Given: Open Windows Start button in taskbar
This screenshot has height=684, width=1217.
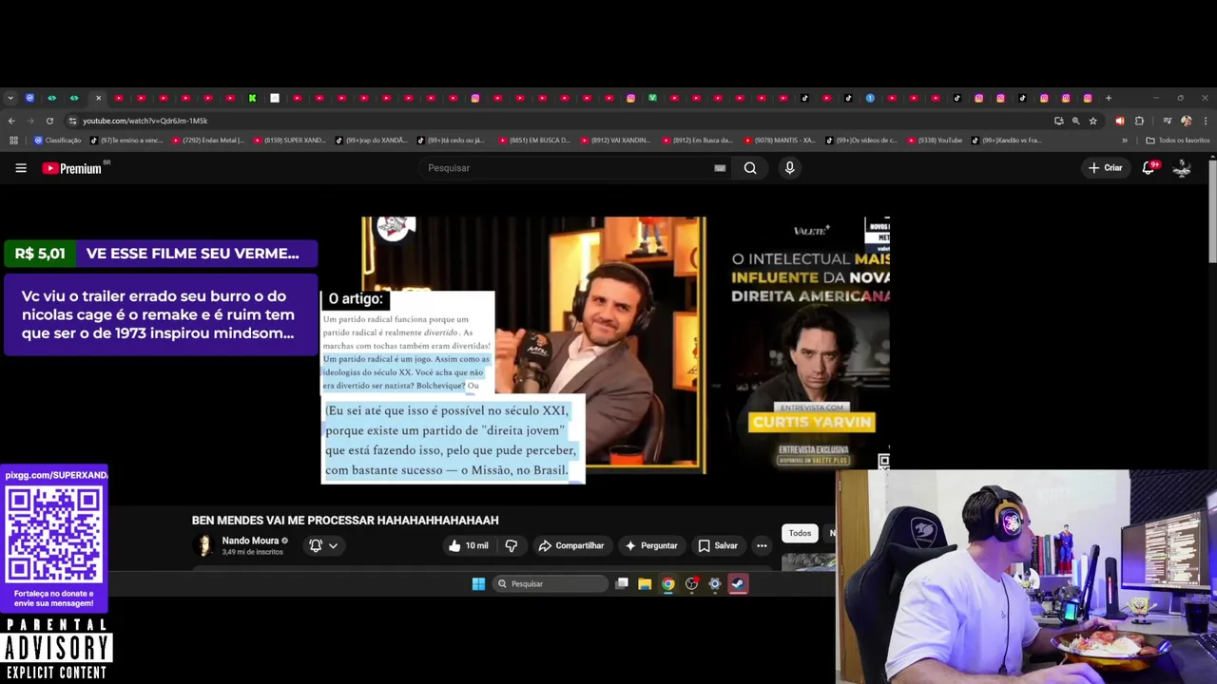Looking at the screenshot, I should [478, 584].
